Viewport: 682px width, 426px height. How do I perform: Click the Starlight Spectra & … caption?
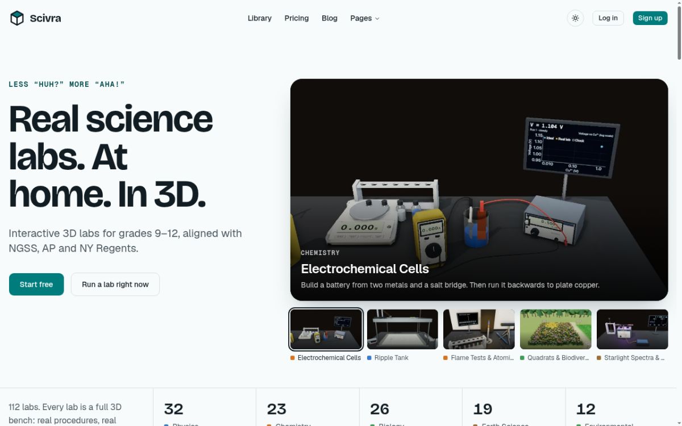[634, 358]
